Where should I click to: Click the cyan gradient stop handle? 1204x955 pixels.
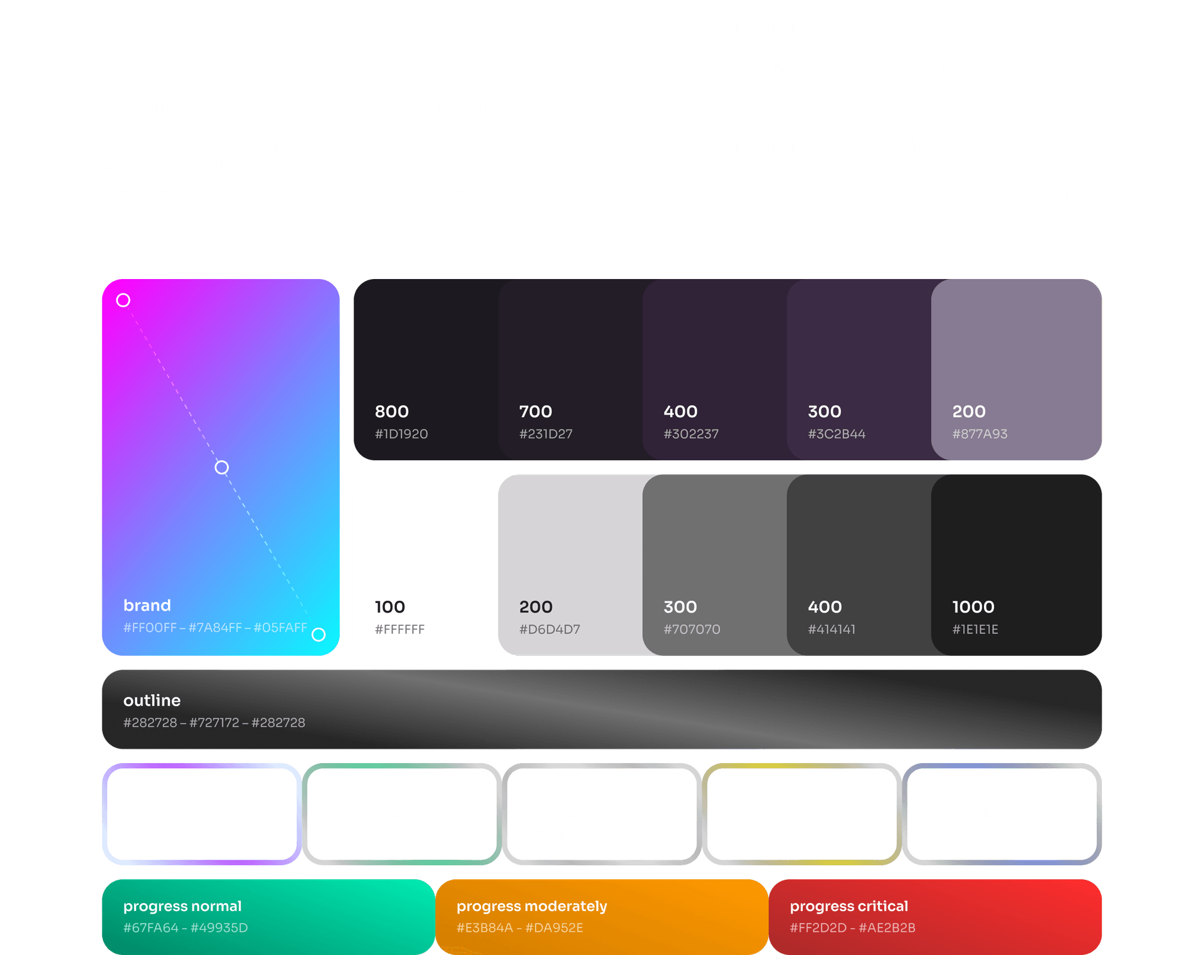[x=319, y=635]
